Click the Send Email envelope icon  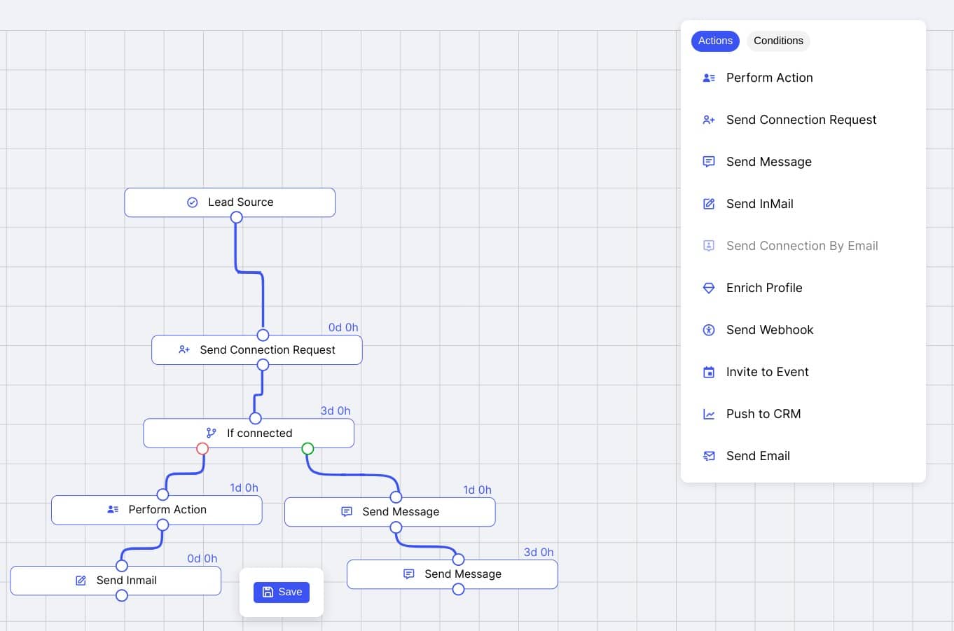pyautogui.click(x=709, y=456)
